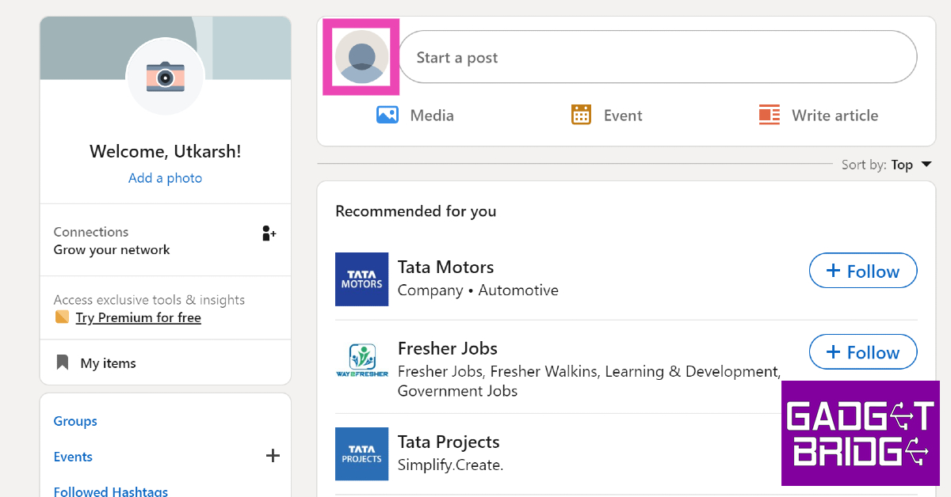This screenshot has width=951, height=497.
Task: Go to Groups in the sidebar
Action: pos(75,421)
